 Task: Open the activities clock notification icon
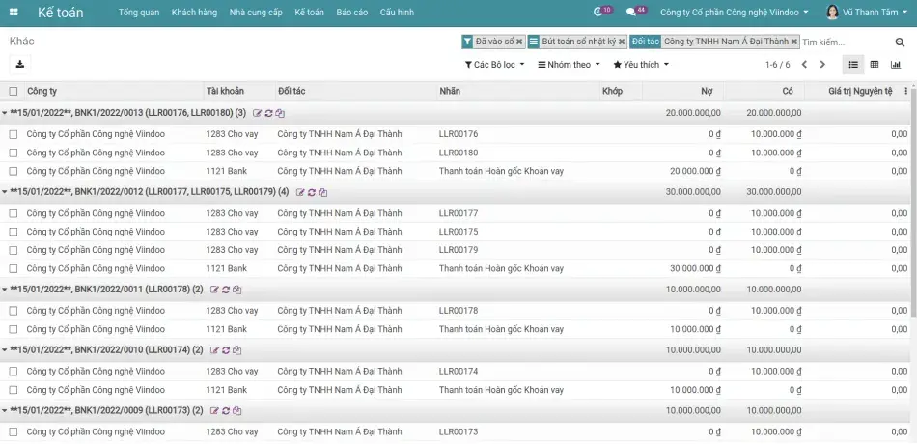pyautogui.click(x=598, y=13)
